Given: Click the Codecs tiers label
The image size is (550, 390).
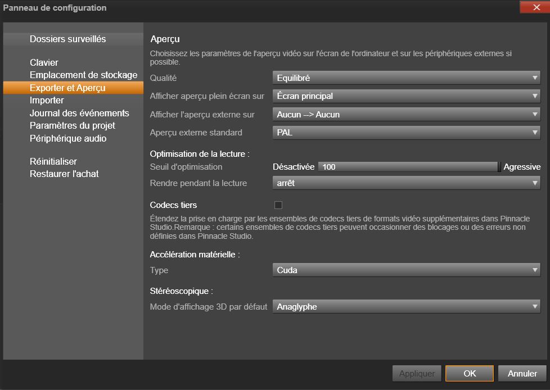Looking at the screenshot, I should tap(173, 205).
